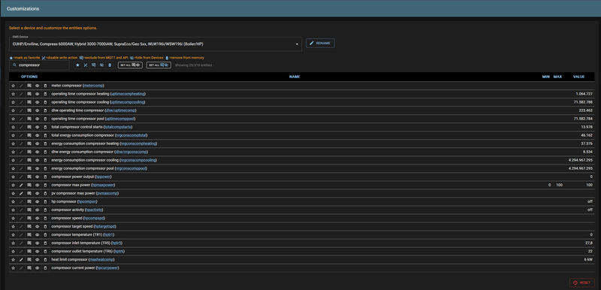Exclude total energy consumption compressor from MQTT
Image resolution: width=601 pixels, height=290 pixels.
(x=29, y=135)
